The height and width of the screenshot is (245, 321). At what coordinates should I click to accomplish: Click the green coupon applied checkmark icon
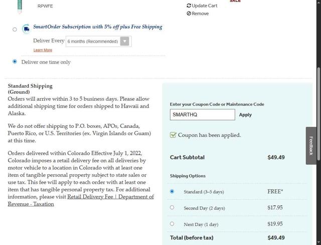[x=173, y=135]
